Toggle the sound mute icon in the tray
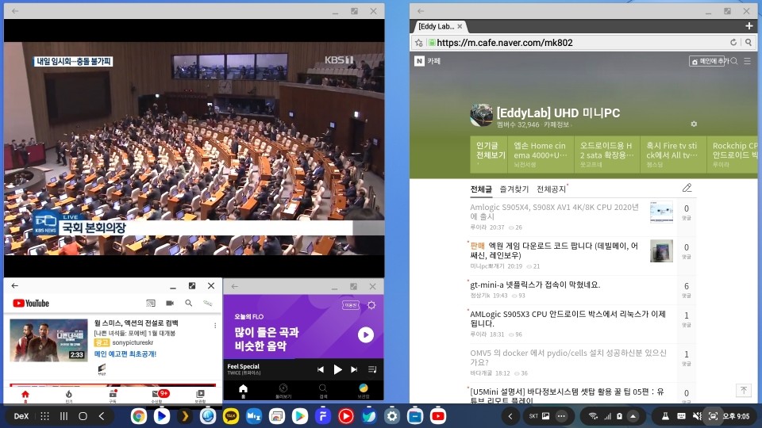 (698, 416)
